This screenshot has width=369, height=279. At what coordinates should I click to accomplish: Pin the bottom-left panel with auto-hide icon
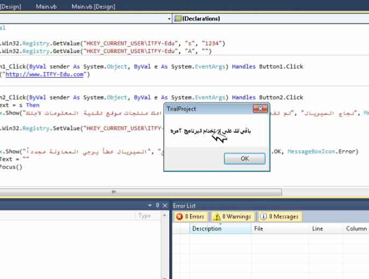click(157, 205)
